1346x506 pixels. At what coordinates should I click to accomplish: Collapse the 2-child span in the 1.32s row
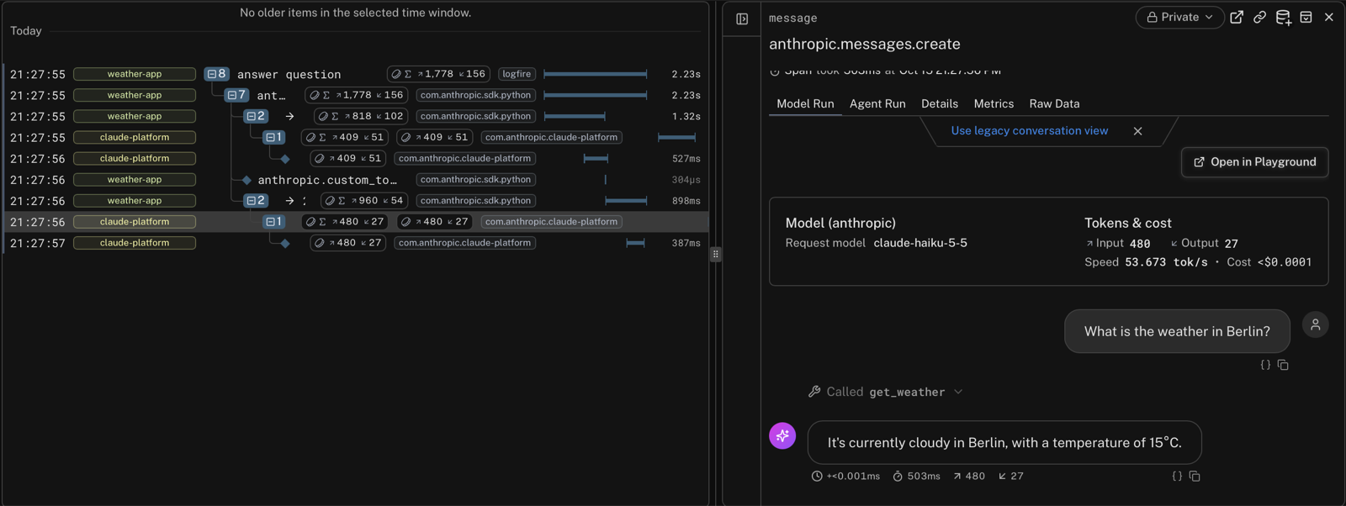point(256,116)
